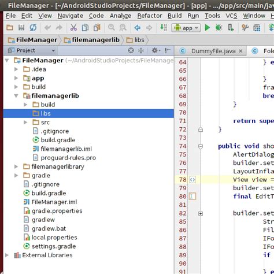This screenshot has width=274, height=274.
Task: Click Collapse All icon in Project panel
Action: pyautogui.click(x=141, y=50)
